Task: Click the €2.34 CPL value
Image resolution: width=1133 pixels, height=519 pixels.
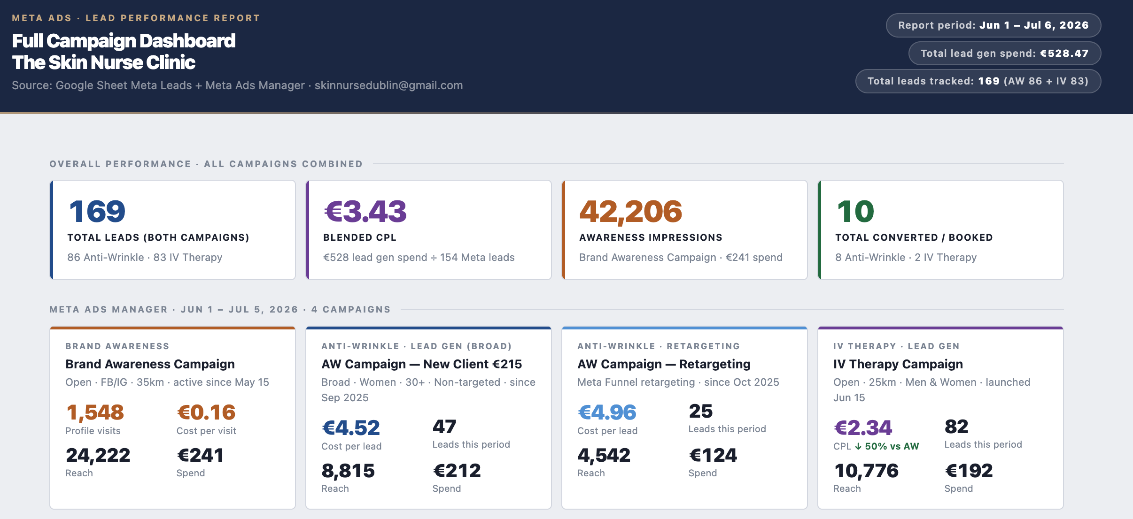Action: click(x=863, y=428)
